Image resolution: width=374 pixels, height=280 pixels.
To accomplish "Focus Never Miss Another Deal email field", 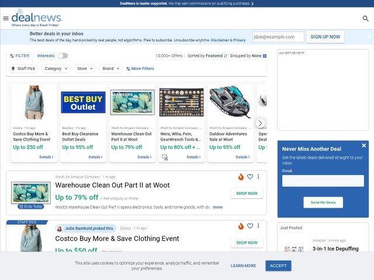I will 323,181.
